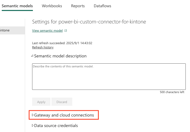The height and width of the screenshot is (132, 190).
Task: Click the external-link icon beside View semantic model
Action: [x=66, y=31]
